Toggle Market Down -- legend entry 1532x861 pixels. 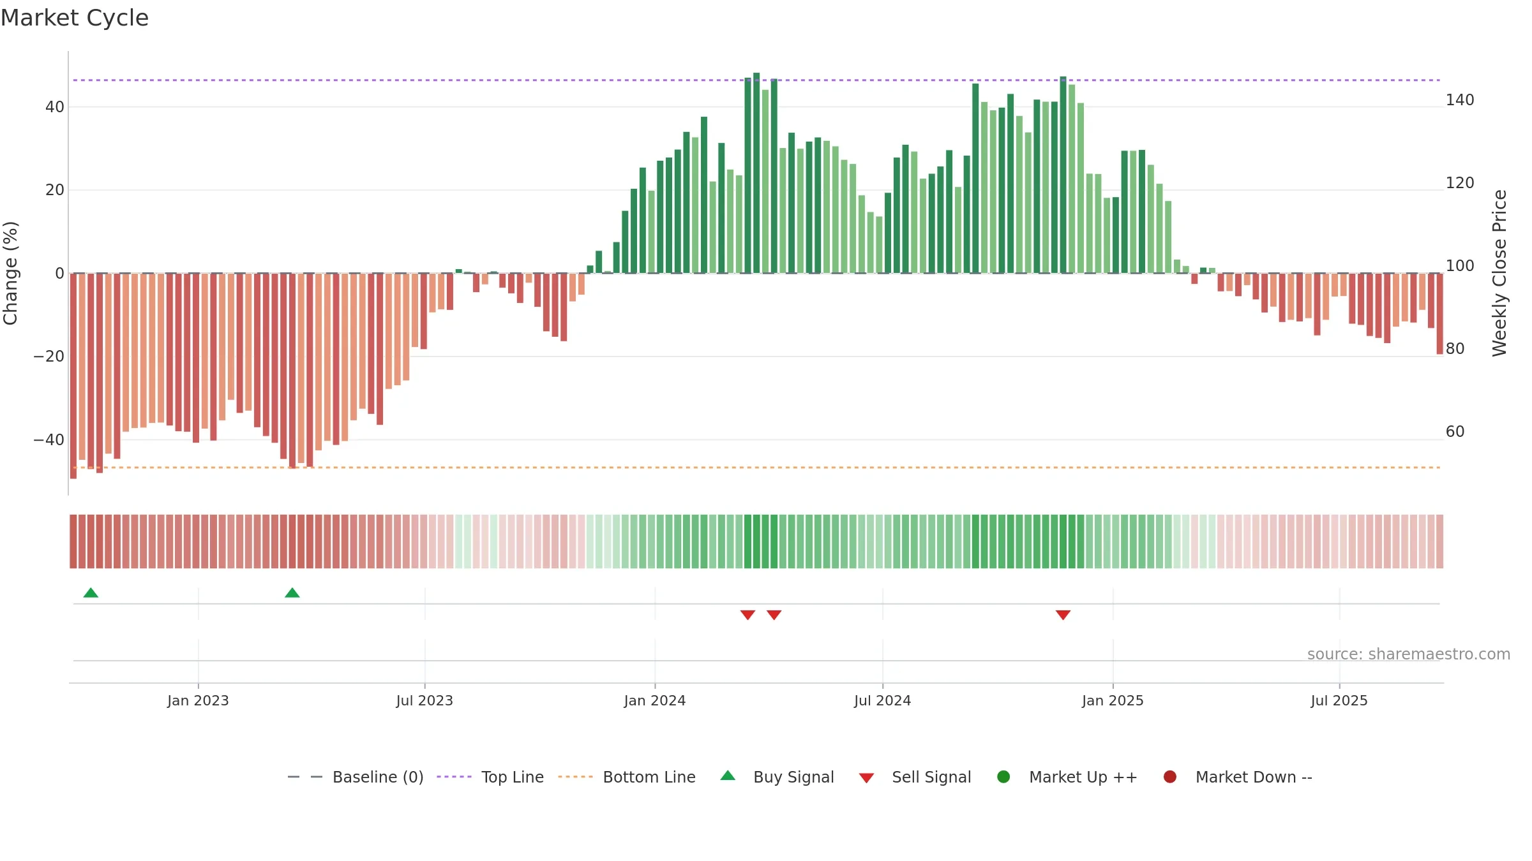(x=1237, y=777)
